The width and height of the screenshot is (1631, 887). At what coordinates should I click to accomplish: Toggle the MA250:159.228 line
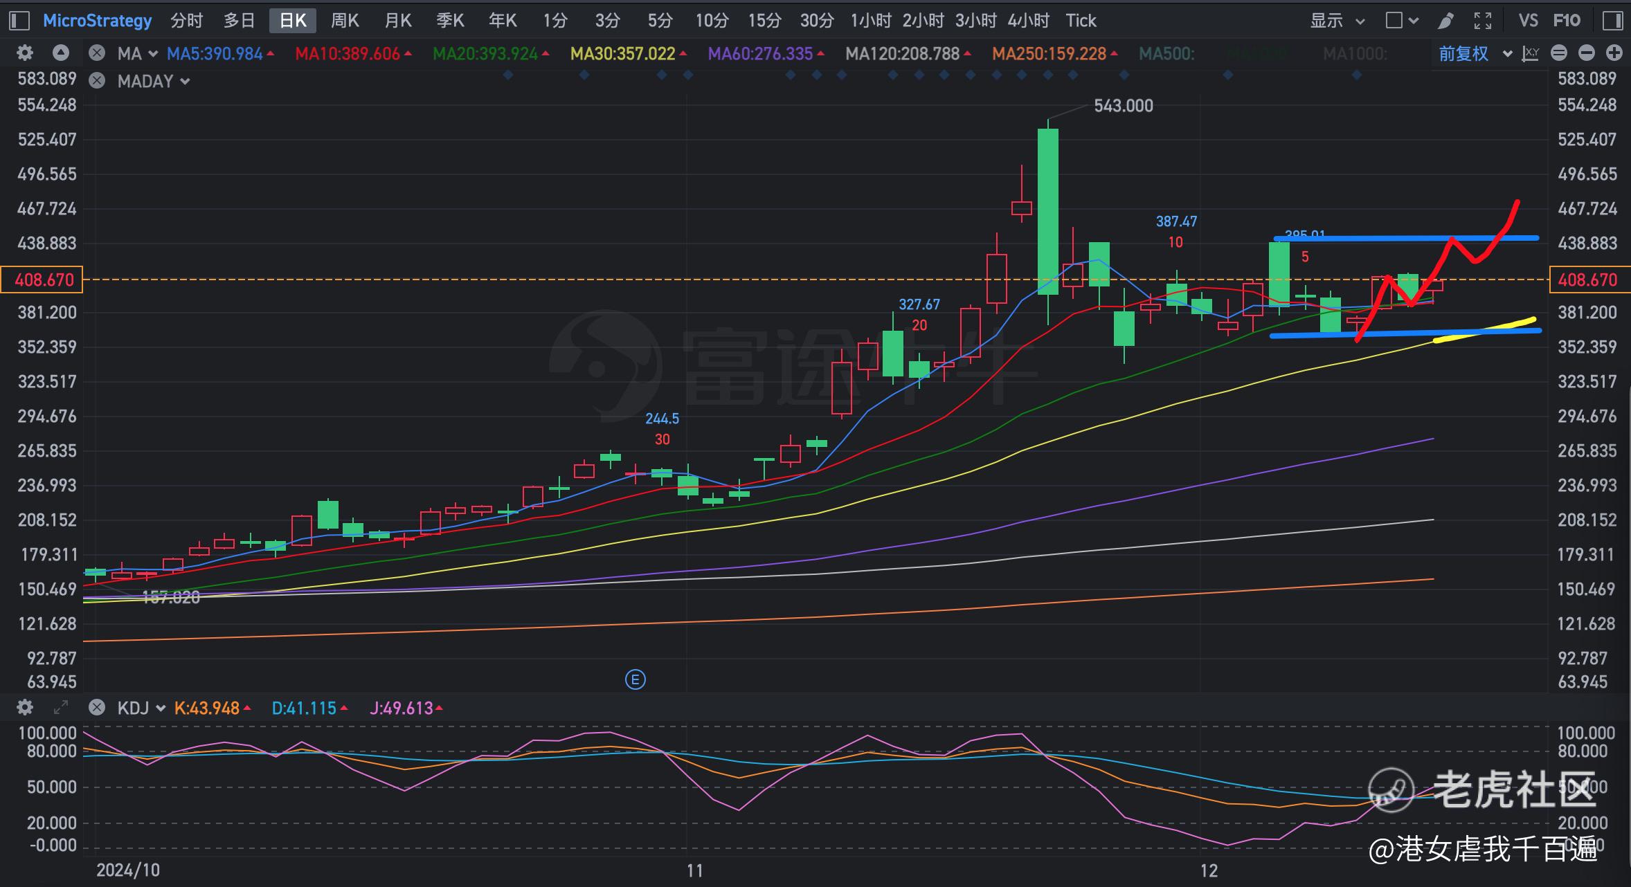coord(1054,53)
